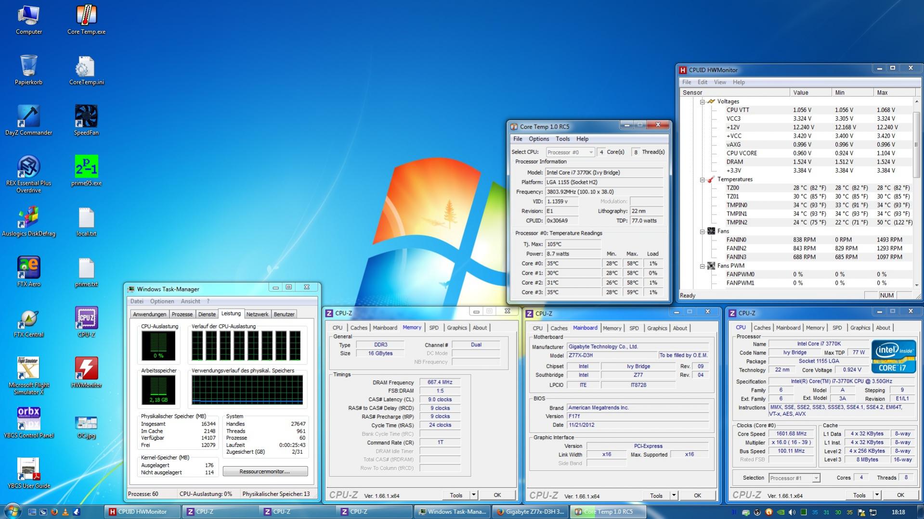This screenshot has height=519, width=924.
Task: Click the Tools button in CPU-Z Memory window
Action: pyautogui.click(x=456, y=495)
